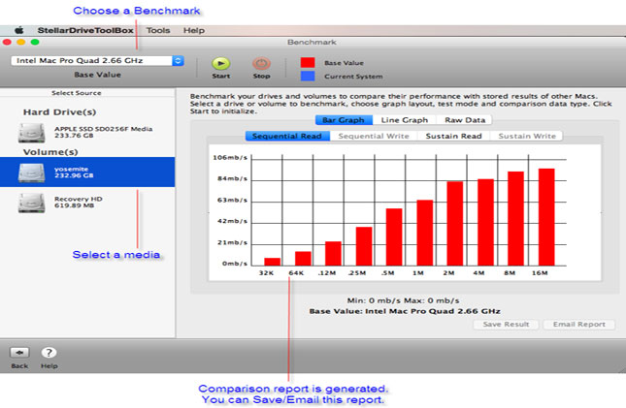This screenshot has width=626, height=408.
Task: Click the 106mb/s axis label
Action: coord(230,158)
